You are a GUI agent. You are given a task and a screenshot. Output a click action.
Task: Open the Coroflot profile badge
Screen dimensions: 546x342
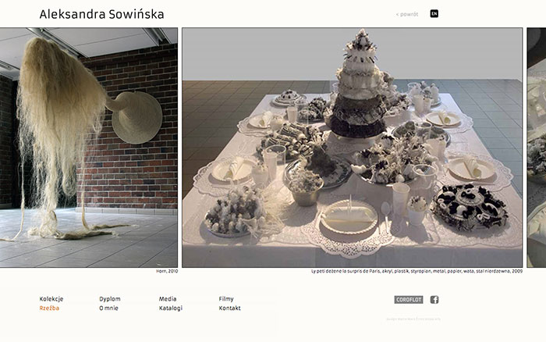pos(409,300)
